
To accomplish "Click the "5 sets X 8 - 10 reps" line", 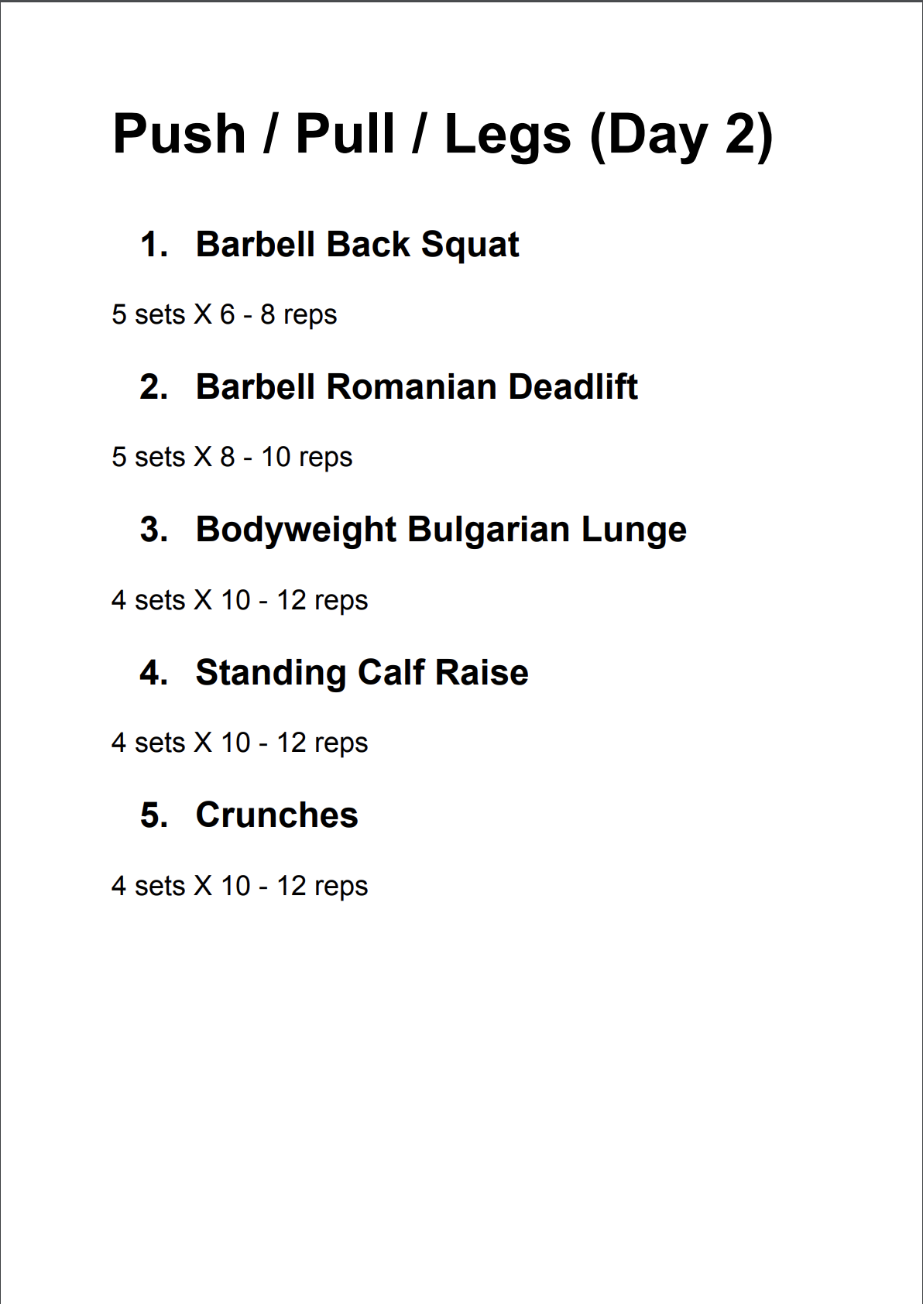I will [x=232, y=458].
